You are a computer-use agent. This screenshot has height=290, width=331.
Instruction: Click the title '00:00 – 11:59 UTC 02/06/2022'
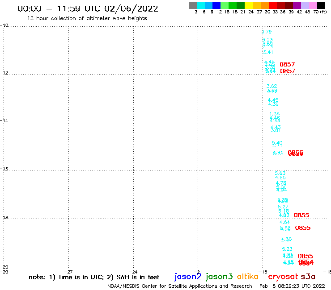tap(88, 8)
